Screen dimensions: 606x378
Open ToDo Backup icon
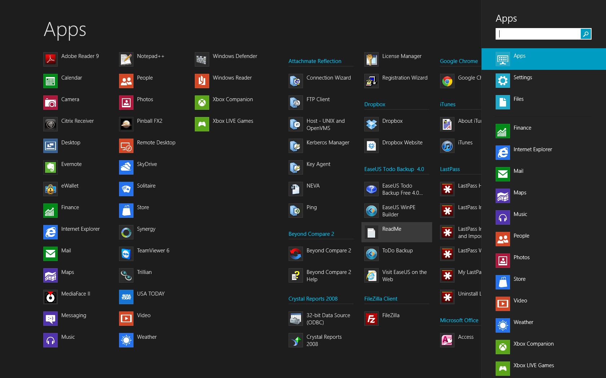coord(372,254)
